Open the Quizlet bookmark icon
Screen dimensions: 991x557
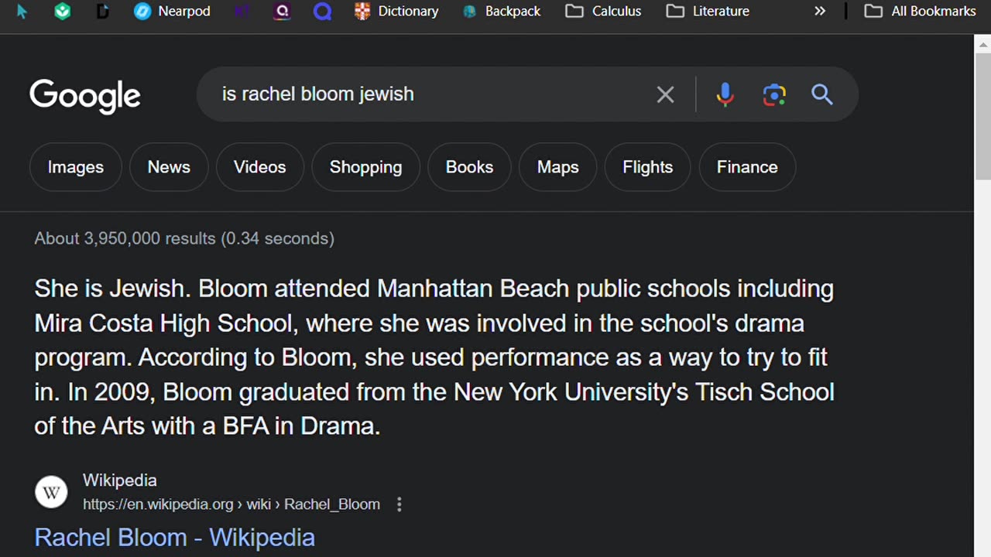coord(322,11)
